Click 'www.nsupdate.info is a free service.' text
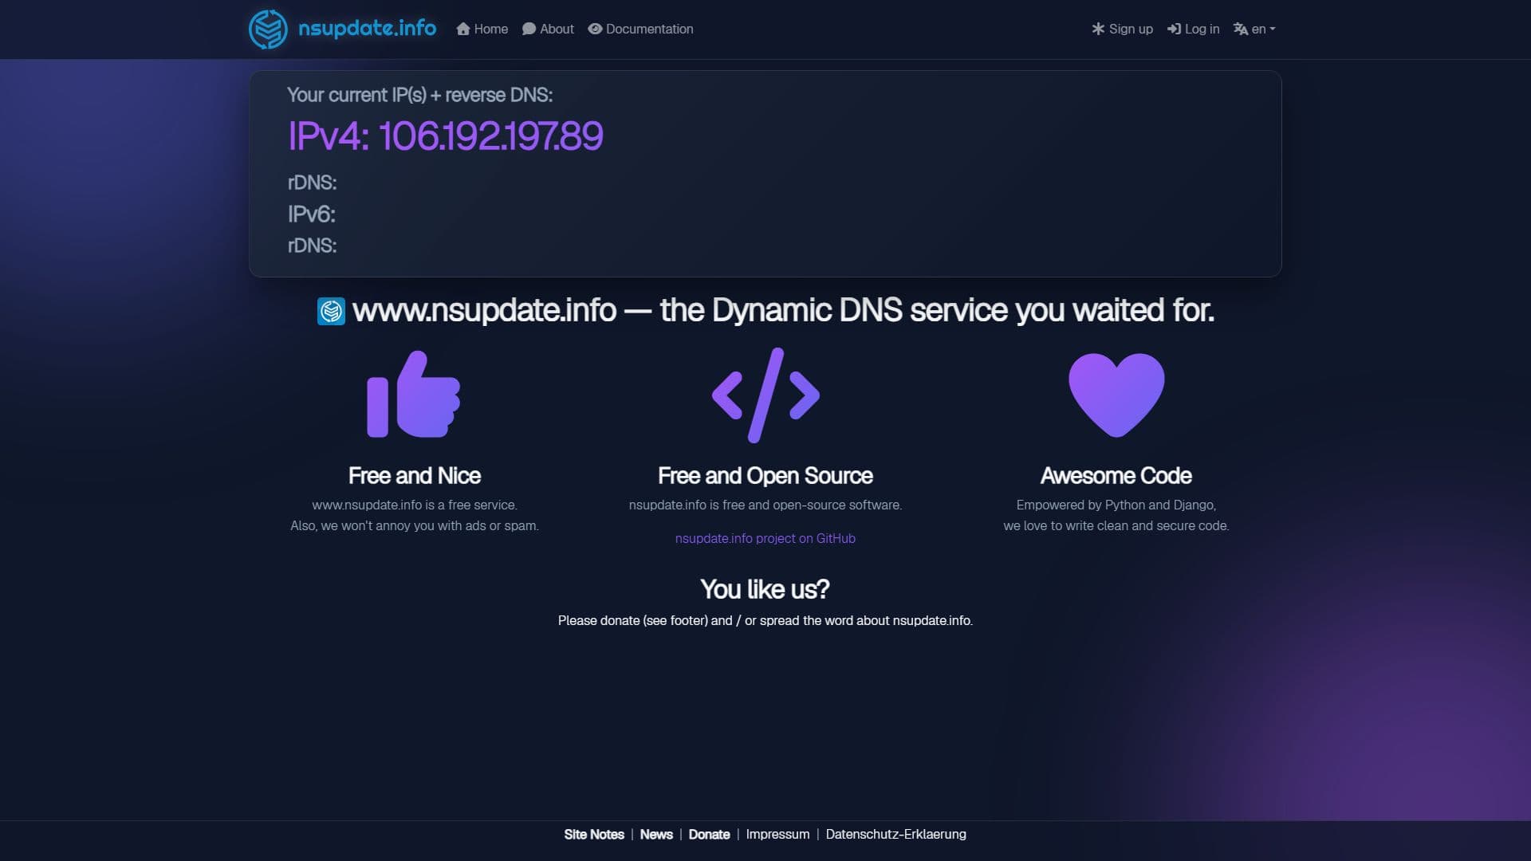Image resolution: width=1531 pixels, height=861 pixels. tap(415, 505)
